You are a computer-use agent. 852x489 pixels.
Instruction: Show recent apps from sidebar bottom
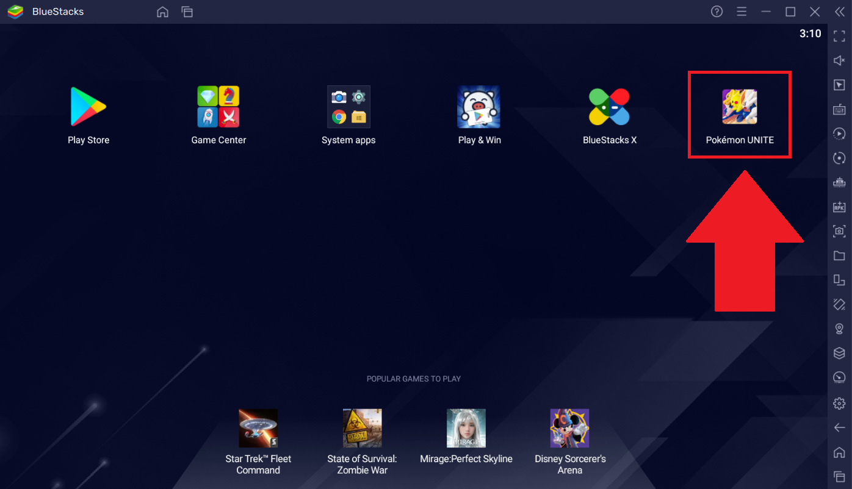[839, 476]
